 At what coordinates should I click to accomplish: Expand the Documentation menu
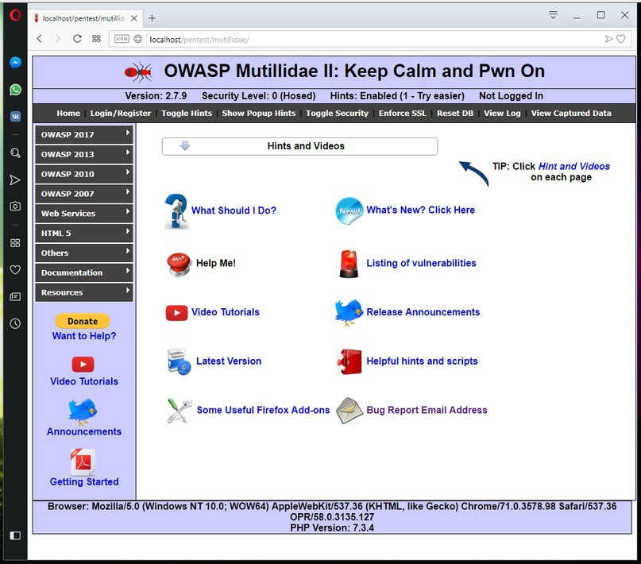pos(84,272)
